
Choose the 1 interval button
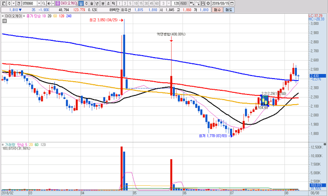pyautogui.click(x=119, y=4)
